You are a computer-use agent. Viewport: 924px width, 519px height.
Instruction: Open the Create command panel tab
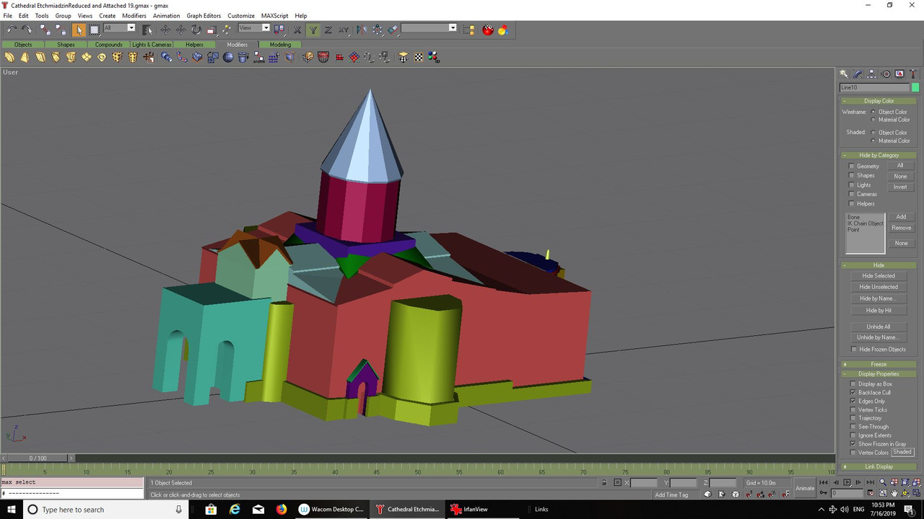point(844,74)
